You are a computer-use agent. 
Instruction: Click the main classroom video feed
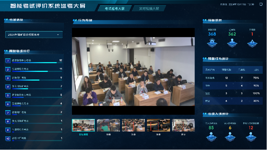(133, 71)
